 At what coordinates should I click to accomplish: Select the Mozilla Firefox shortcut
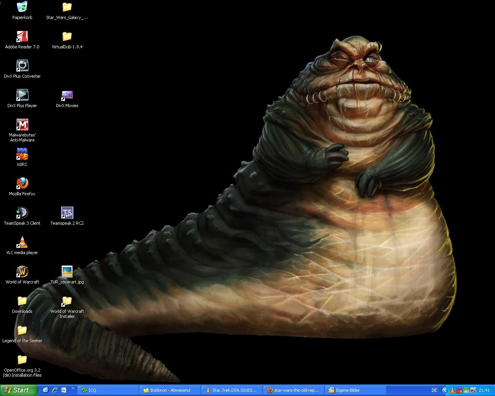[x=22, y=187]
